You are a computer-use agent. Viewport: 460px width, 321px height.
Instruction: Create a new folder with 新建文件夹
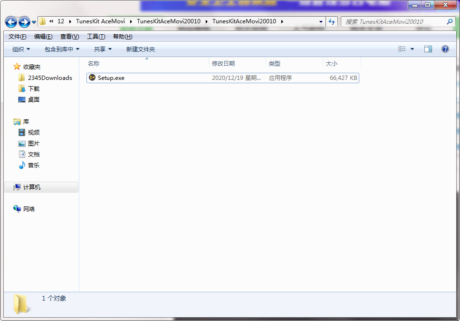pos(141,49)
